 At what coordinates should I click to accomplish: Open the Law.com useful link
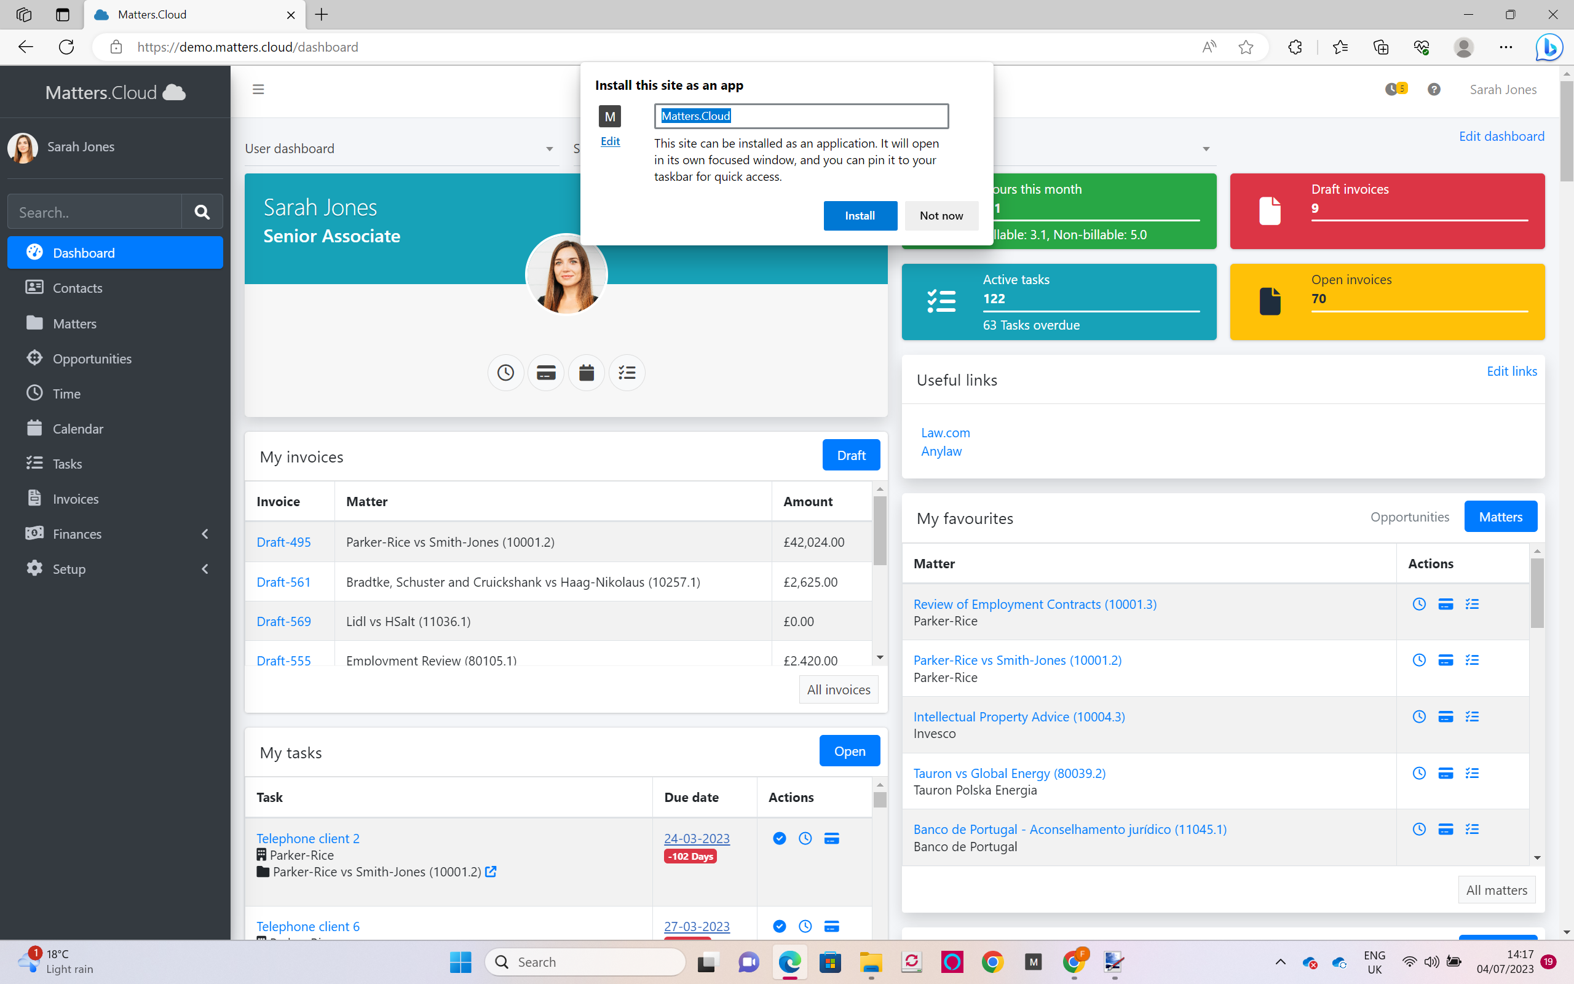946,432
